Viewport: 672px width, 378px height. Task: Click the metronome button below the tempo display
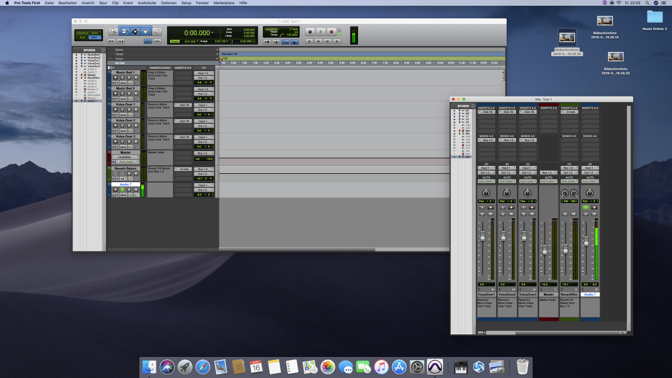(x=276, y=42)
